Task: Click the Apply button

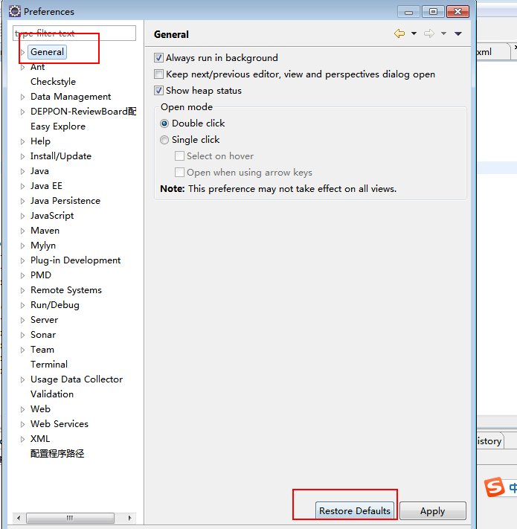Action: (x=432, y=511)
